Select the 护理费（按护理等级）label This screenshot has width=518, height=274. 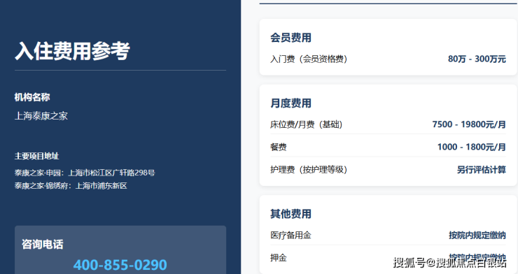point(309,169)
